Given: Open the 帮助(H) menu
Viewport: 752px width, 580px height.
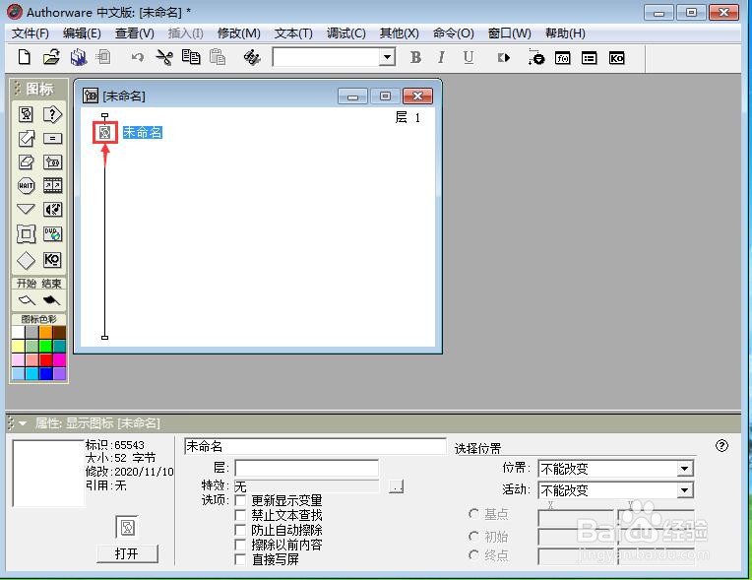Looking at the screenshot, I should [565, 33].
